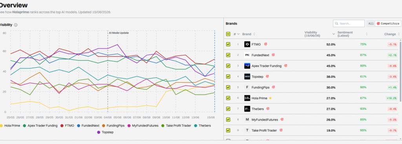
Task: Click the Apex Trader Funding logo
Action: (247, 66)
